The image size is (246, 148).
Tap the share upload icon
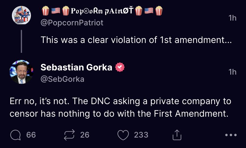[177, 135]
